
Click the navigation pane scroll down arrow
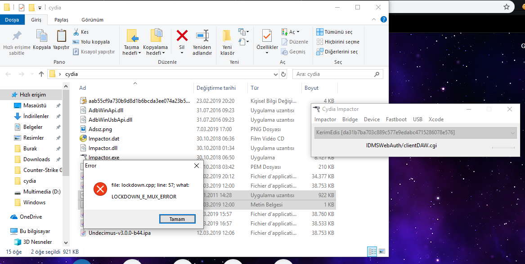point(66,243)
